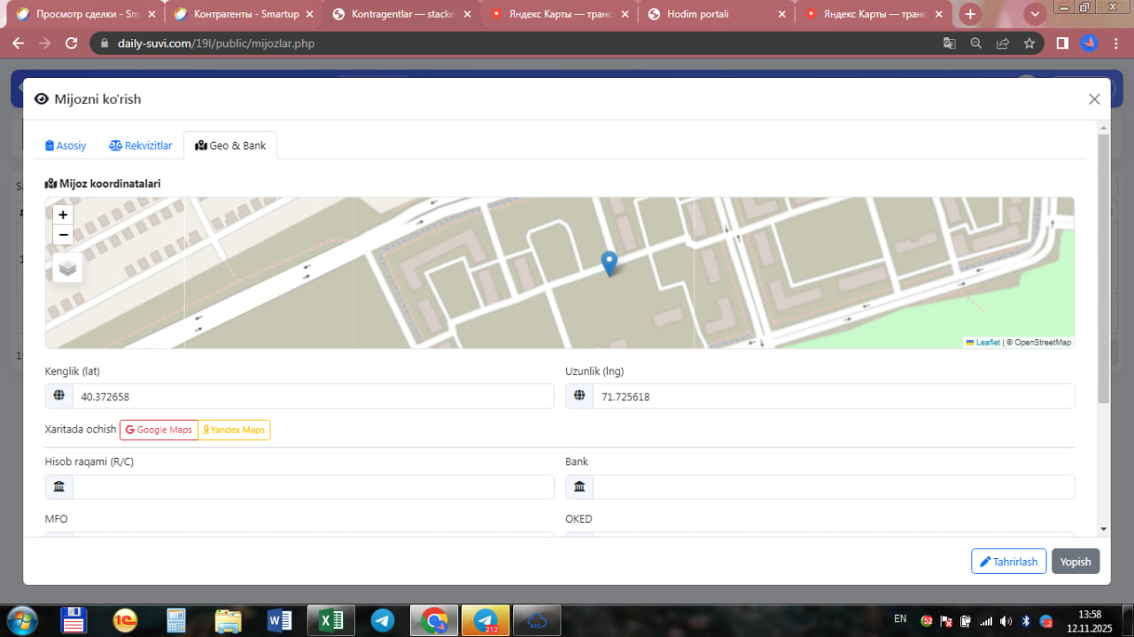Click the blue location marker pin
Viewport: 1134px width, 637px height.
click(x=609, y=263)
